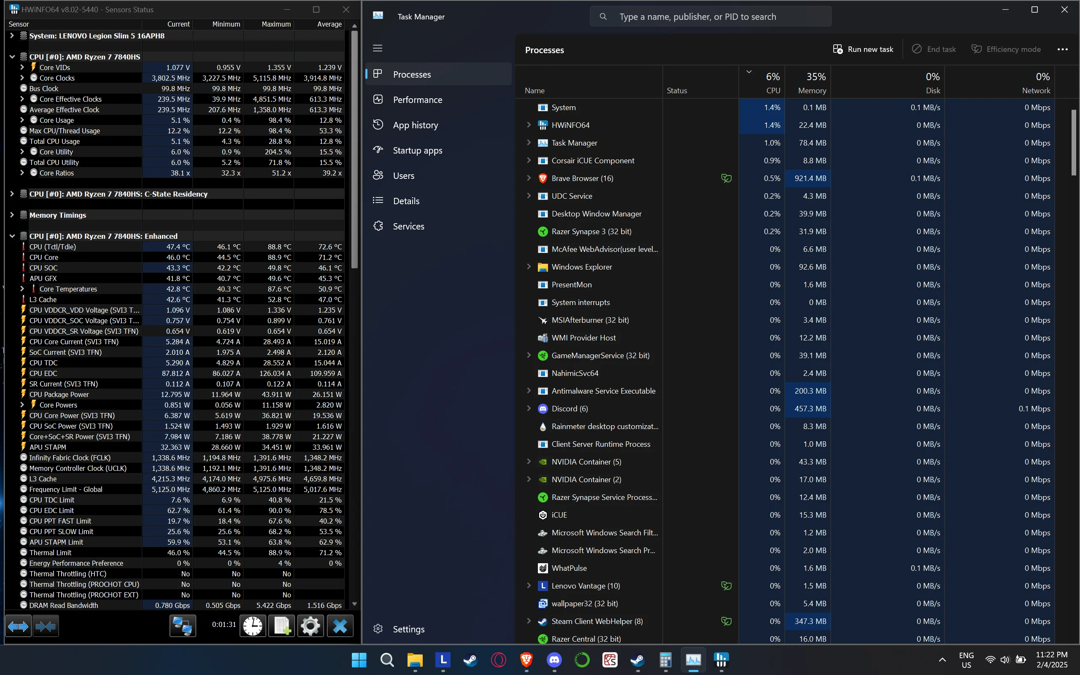This screenshot has height=675, width=1080.
Task: Click the Task Manager process list scrollbar
Action: [x=1074, y=143]
